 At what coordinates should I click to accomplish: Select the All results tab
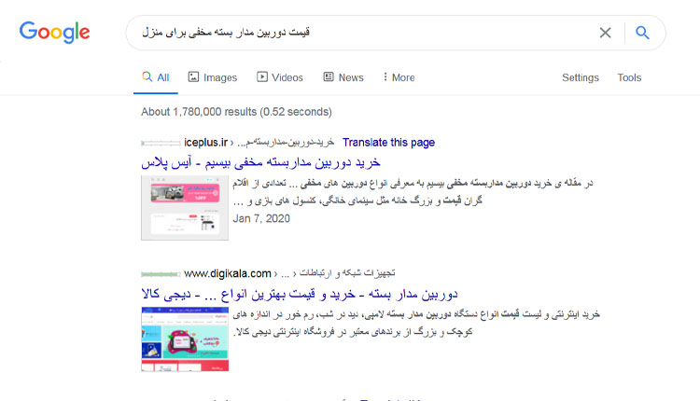[x=156, y=77]
